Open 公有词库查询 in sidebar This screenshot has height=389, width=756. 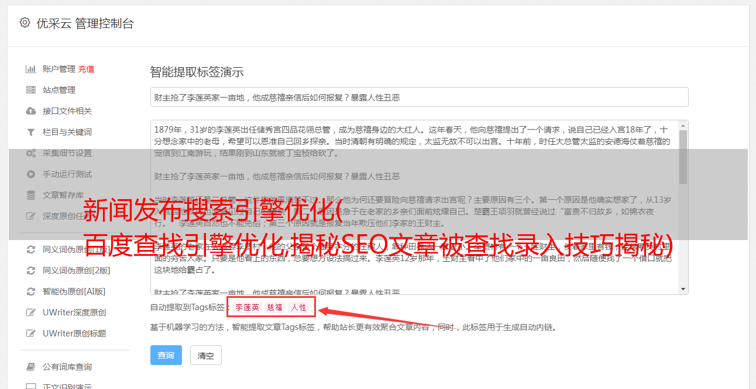click(67, 367)
